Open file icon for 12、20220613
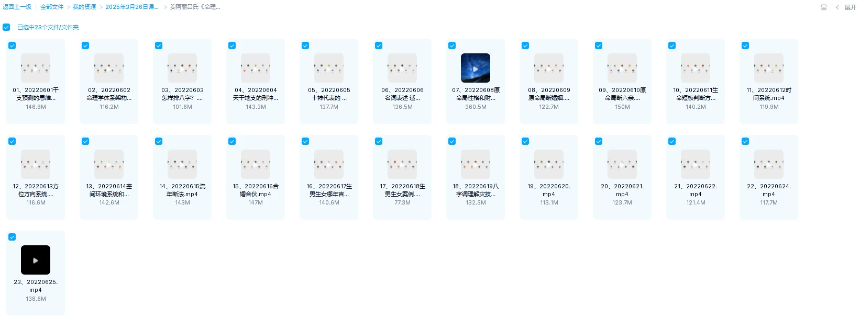 coord(36,164)
